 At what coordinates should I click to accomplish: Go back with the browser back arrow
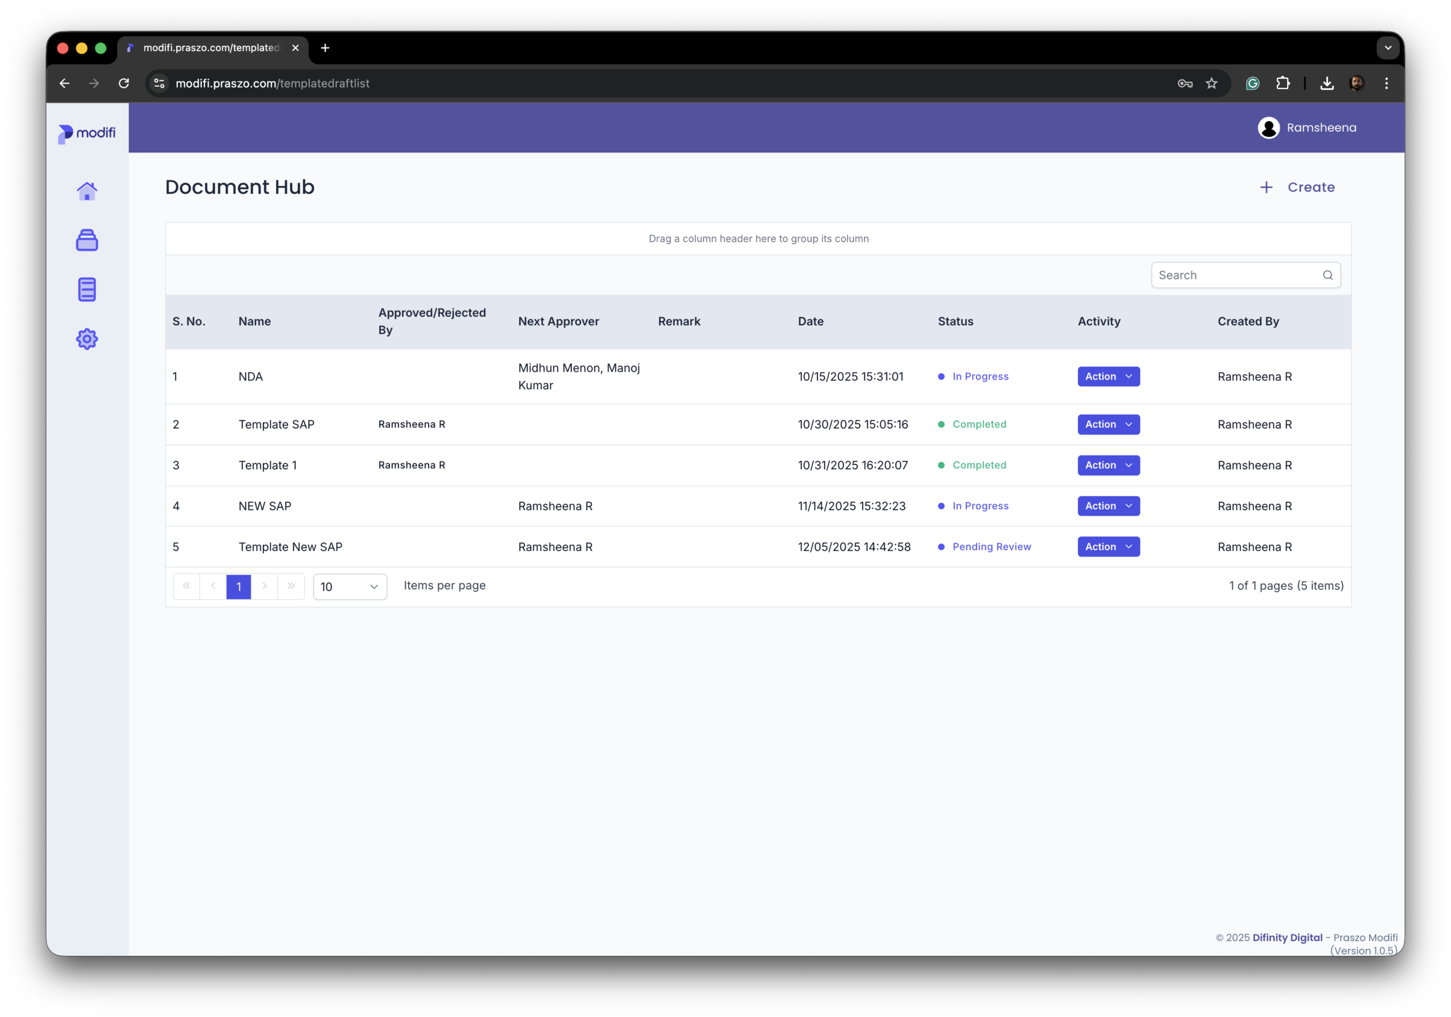coord(65,83)
